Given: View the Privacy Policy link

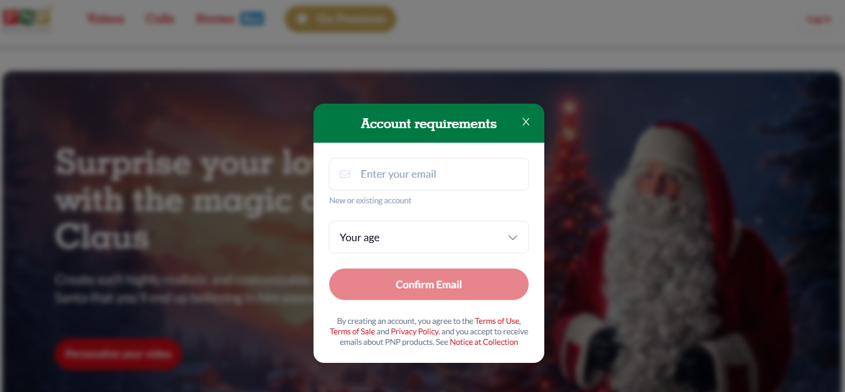Looking at the screenshot, I should click(x=414, y=331).
